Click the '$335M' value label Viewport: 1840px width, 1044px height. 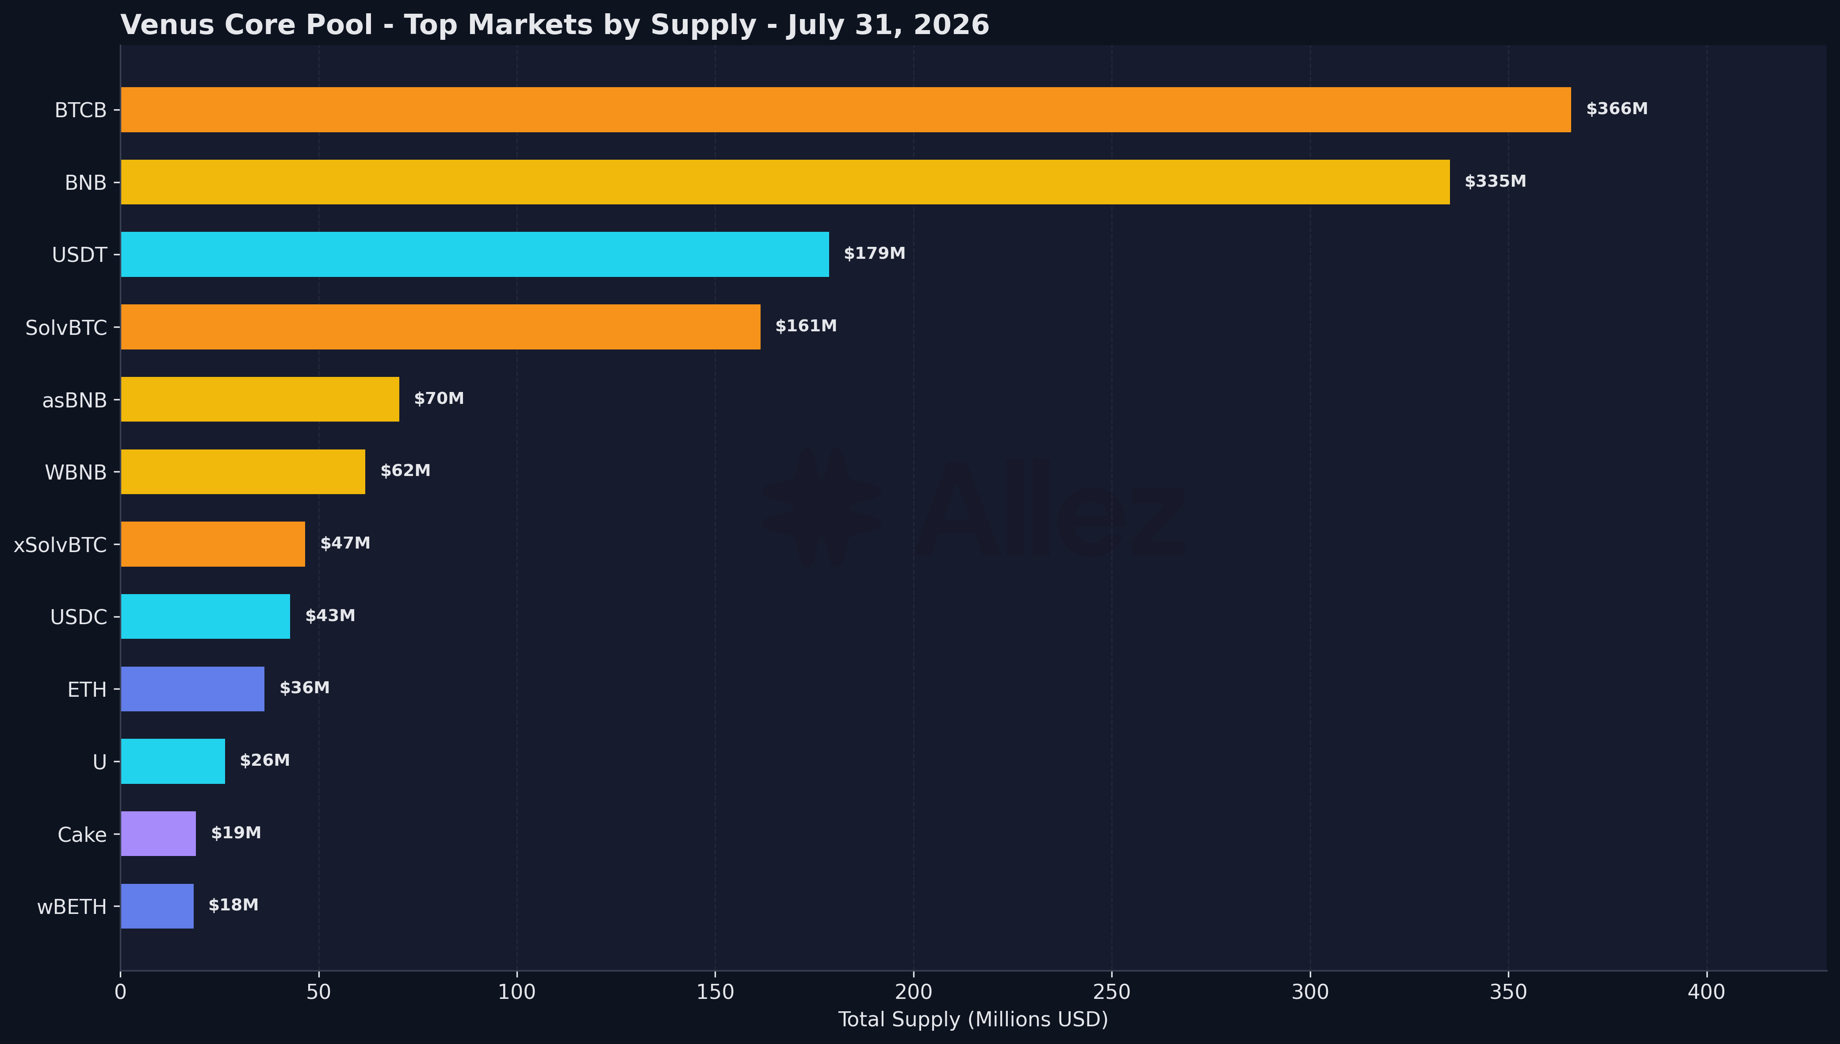[x=1495, y=181]
